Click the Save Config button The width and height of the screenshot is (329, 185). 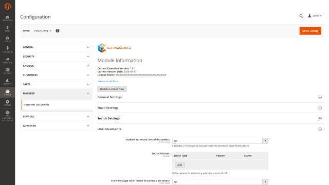tap(310, 31)
